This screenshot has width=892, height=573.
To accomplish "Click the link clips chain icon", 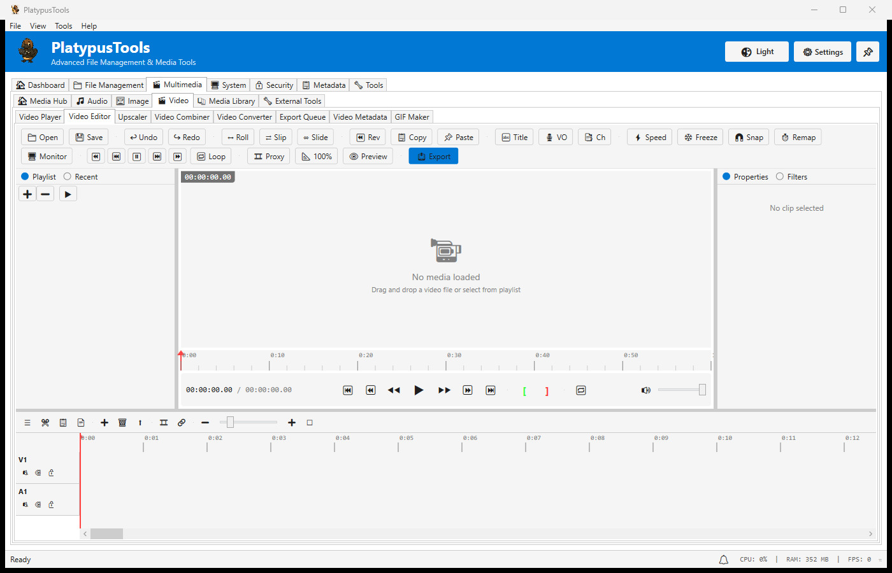I will tap(182, 422).
